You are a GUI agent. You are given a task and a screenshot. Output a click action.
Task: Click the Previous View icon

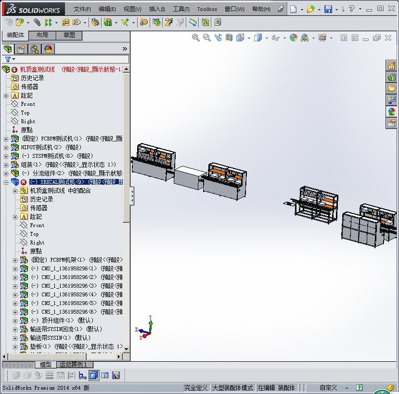(218, 38)
